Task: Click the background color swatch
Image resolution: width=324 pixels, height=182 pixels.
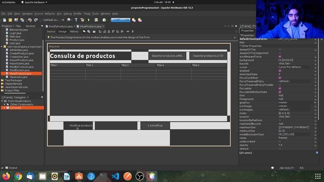Action: pos(280,60)
